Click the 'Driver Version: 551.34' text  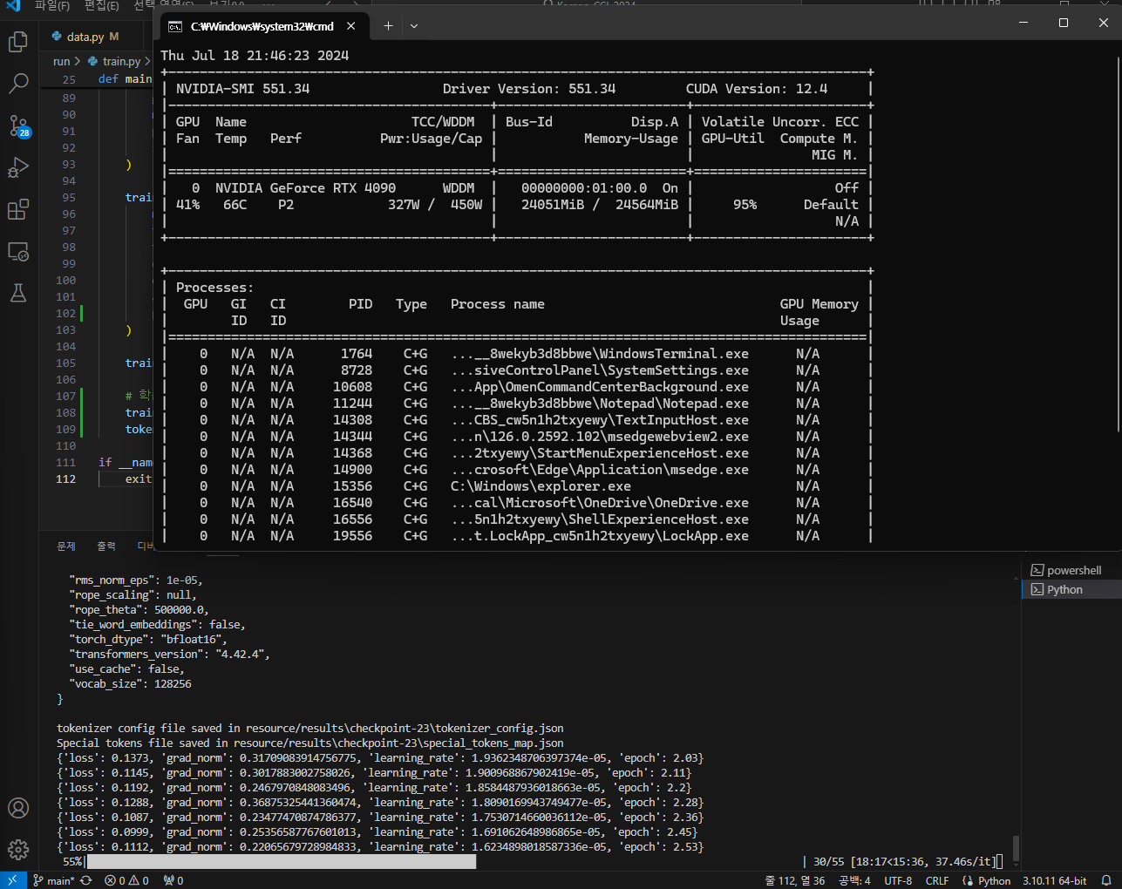pyautogui.click(x=529, y=89)
